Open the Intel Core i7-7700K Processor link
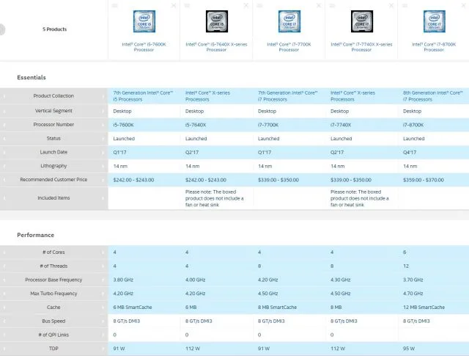The image size is (469, 356). pyautogui.click(x=289, y=47)
